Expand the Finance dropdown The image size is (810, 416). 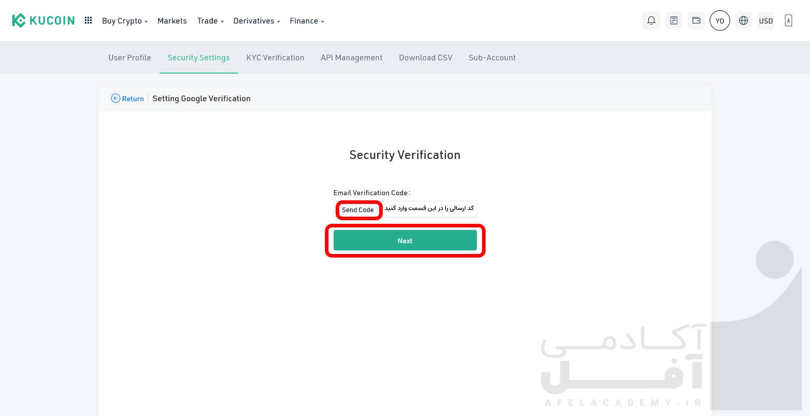[x=307, y=21]
